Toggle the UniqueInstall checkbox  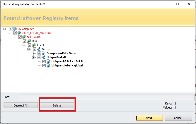tap(39, 57)
